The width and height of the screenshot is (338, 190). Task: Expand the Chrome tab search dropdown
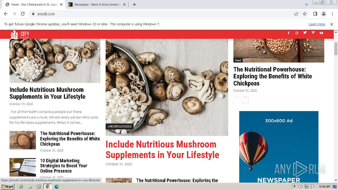click(307, 4)
